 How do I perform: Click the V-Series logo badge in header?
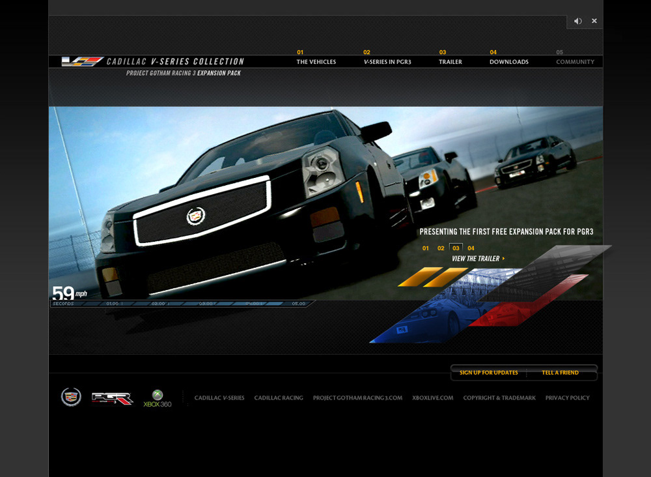coord(82,61)
